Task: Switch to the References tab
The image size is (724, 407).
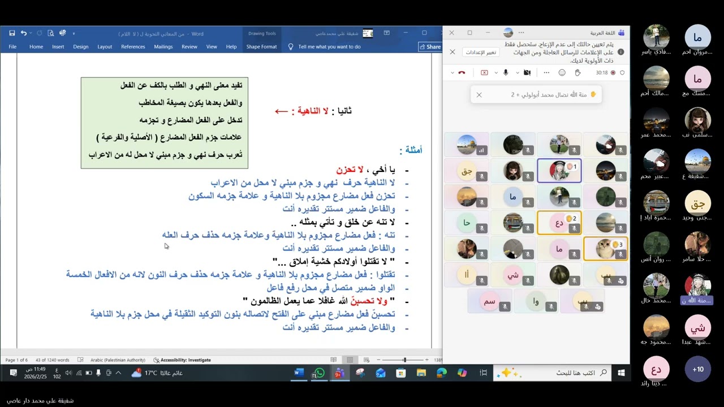Action: (133, 47)
